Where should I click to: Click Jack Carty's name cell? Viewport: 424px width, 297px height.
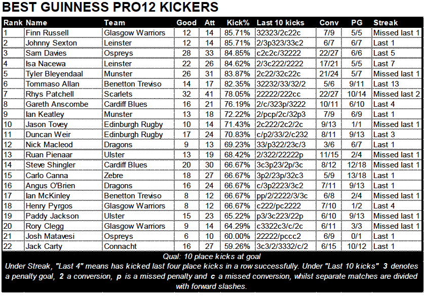(63, 246)
